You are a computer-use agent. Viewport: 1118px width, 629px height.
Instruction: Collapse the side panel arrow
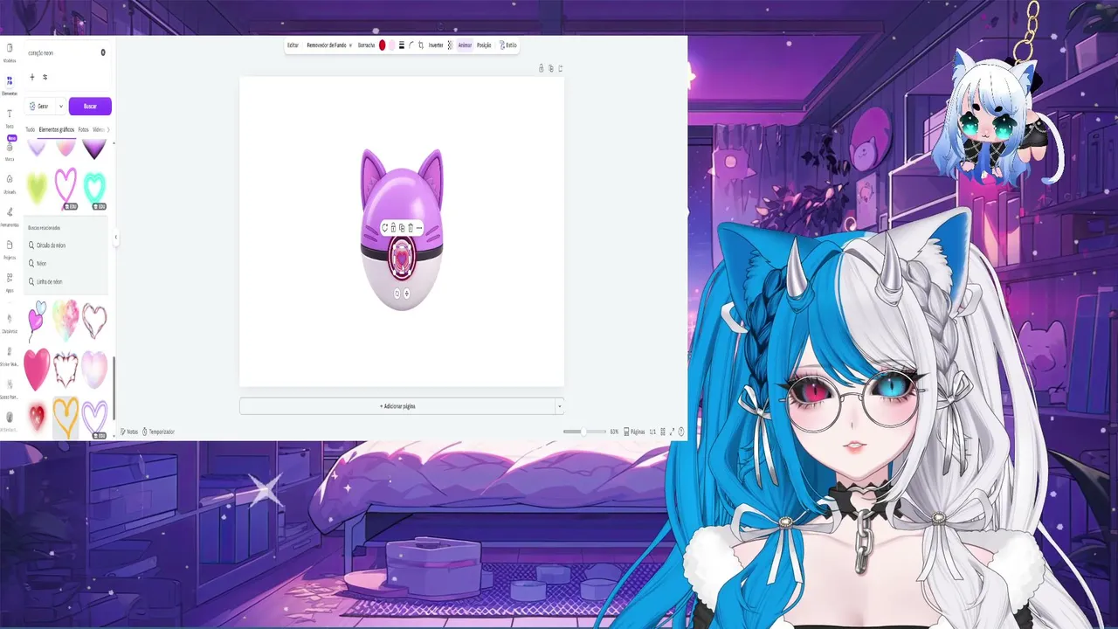coord(115,237)
